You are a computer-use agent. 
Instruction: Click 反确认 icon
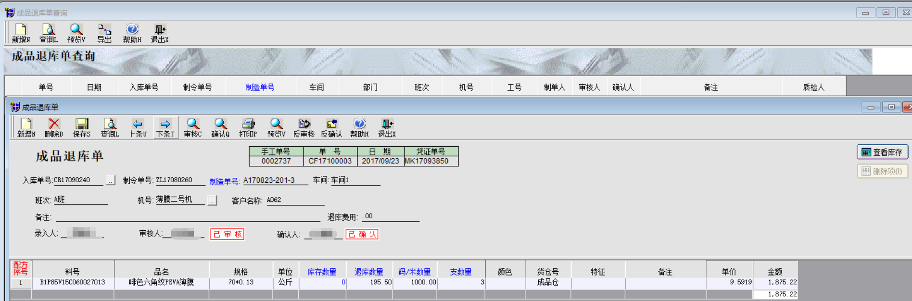[331, 128]
